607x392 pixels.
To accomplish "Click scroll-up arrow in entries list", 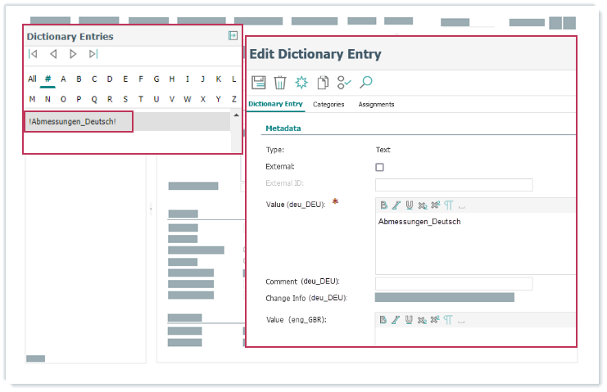I will (x=237, y=115).
